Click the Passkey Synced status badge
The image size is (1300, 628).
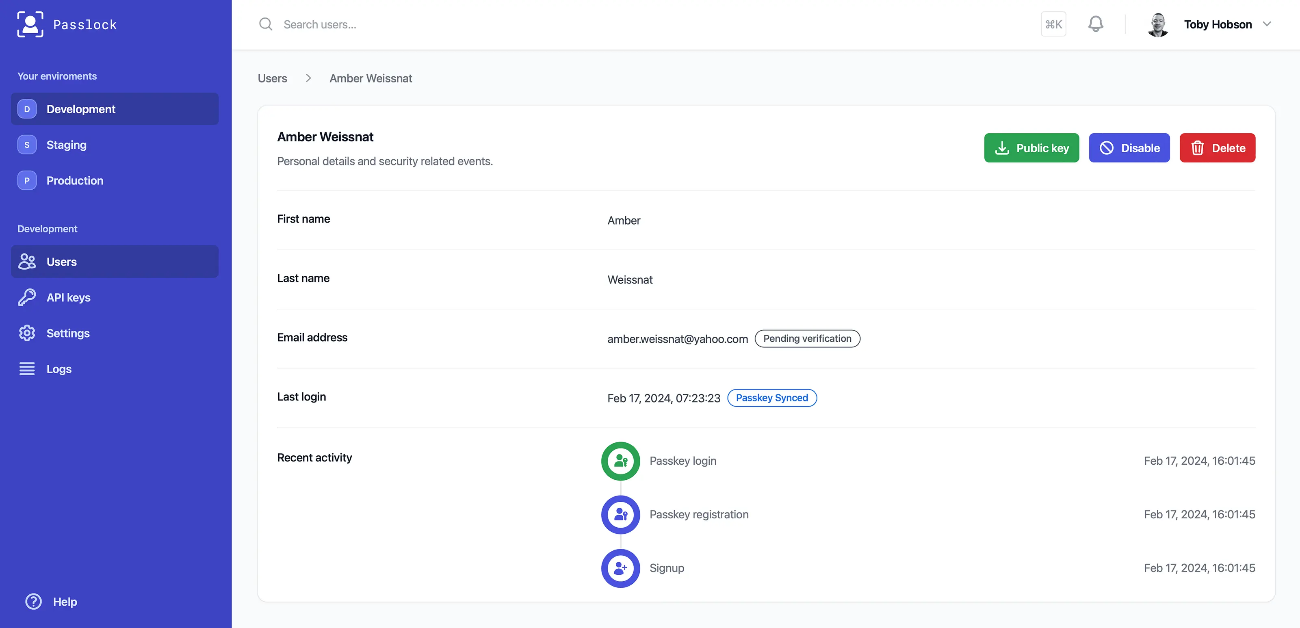[772, 397]
